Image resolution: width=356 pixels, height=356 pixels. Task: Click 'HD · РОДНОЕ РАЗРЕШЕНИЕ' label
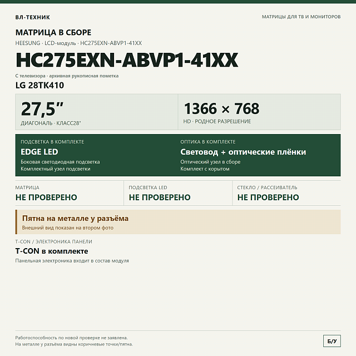pos(217,121)
